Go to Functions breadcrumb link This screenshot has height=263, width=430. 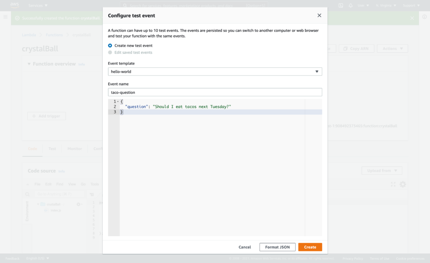point(54,35)
